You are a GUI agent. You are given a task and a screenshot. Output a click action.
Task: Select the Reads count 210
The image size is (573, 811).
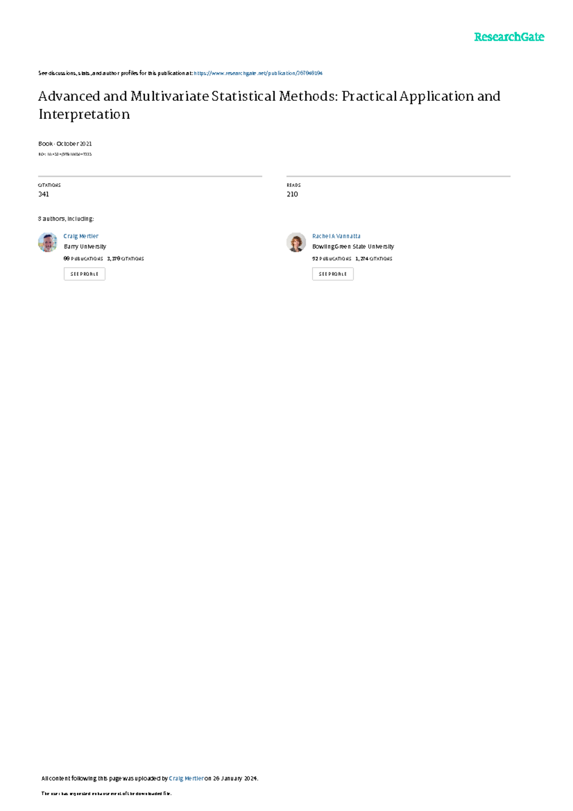pyautogui.click(x=292, y=194)
